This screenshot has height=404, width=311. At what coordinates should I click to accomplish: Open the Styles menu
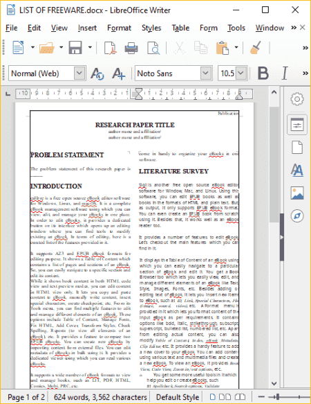point(151,28)
